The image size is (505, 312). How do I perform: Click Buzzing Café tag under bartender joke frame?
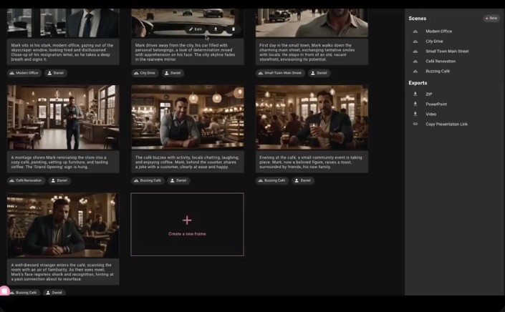[148, 180]
